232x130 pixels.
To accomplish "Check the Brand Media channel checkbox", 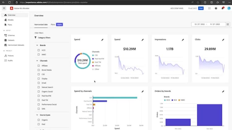I will click(x=39, y=70).
